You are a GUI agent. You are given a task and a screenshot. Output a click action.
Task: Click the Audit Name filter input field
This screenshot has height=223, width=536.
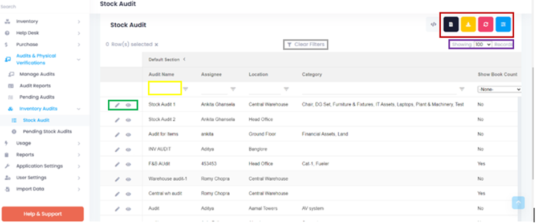[x=165, y=88]
